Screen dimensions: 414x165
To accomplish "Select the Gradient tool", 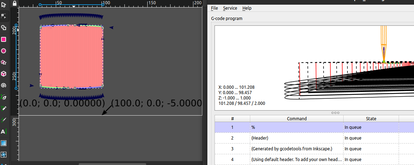I will (4, 143).
